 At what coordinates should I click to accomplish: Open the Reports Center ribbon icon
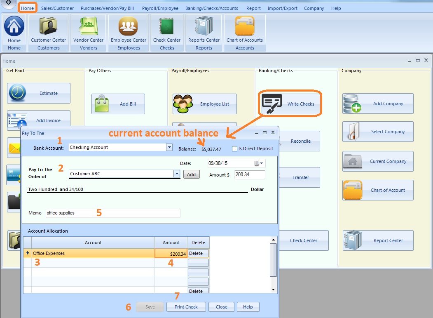coord(204,29)
